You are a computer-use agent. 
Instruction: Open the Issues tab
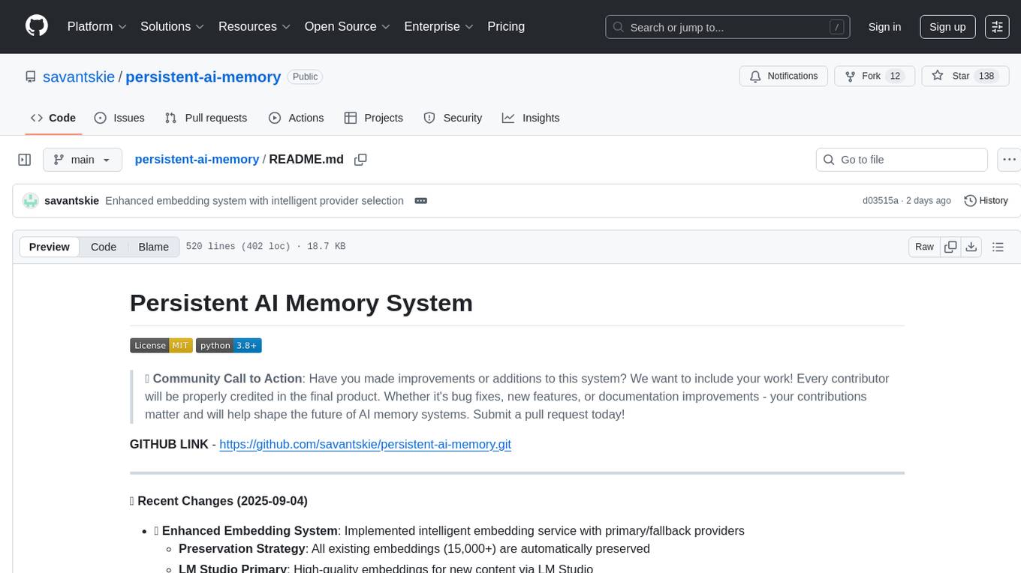point(119,118)
